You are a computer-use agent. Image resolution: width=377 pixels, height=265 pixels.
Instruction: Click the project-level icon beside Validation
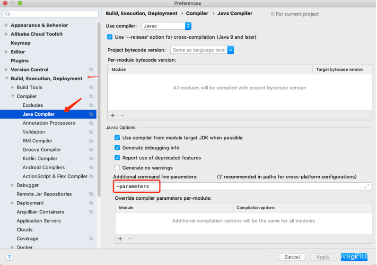point(91,132)
